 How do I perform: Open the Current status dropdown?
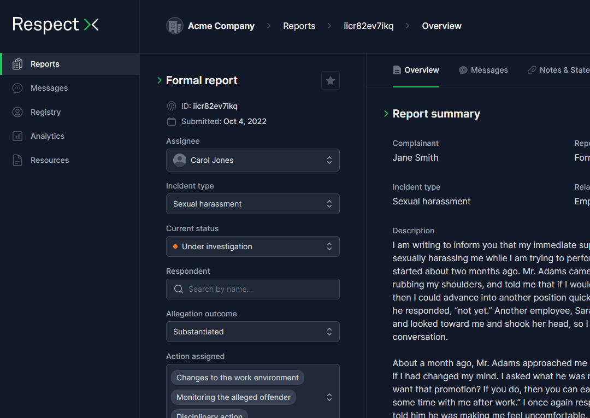coord(252,246)
